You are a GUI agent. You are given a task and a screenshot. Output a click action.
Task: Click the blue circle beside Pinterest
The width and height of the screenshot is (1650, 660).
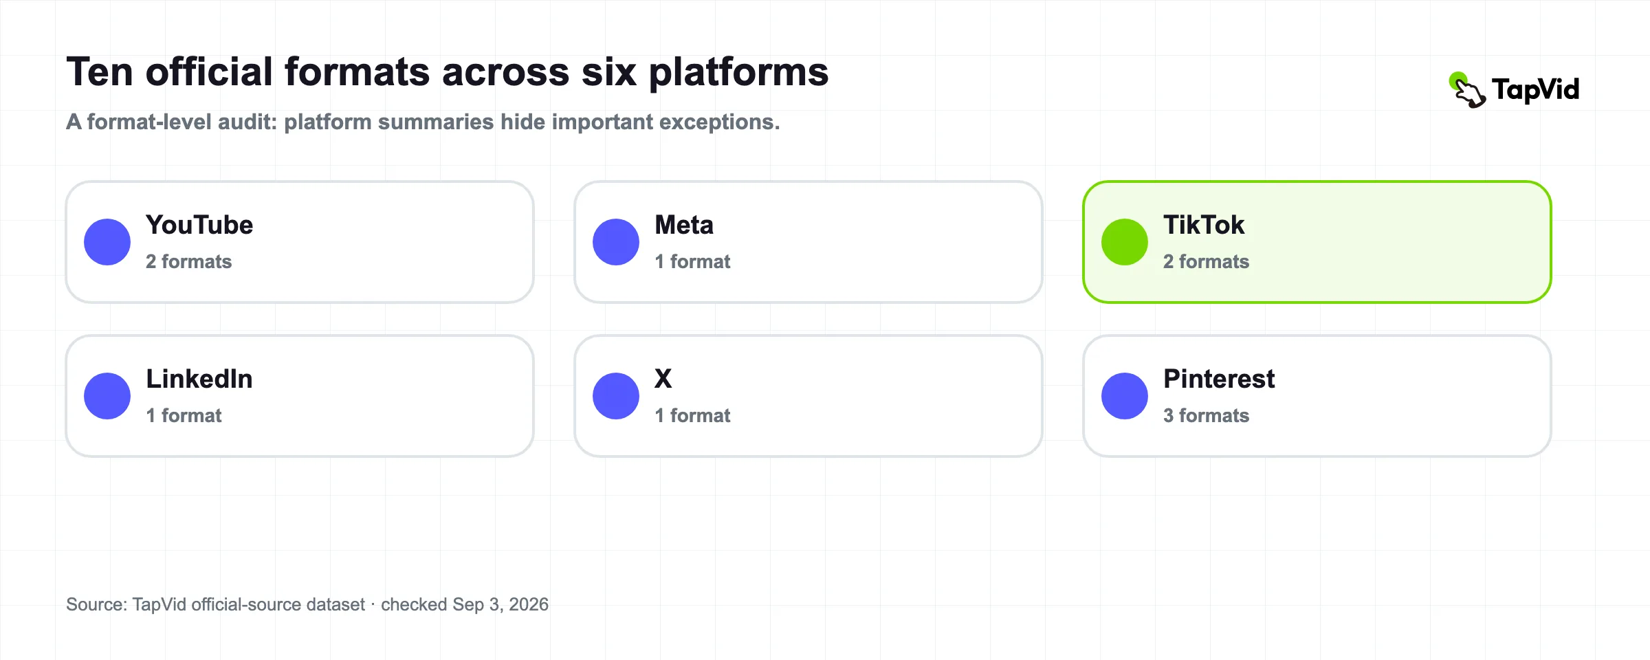tap(1125, 396)
